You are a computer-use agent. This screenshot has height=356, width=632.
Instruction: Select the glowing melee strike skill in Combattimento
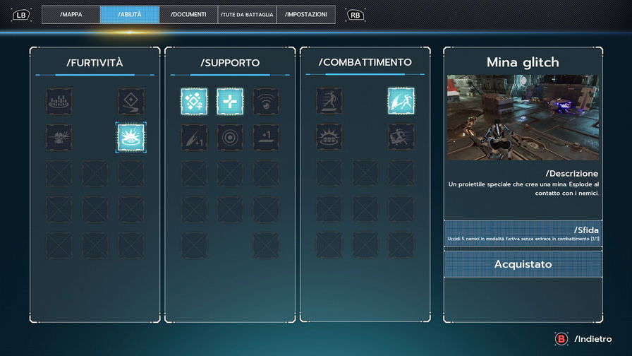pyautogui.click(x=401, y=101)
